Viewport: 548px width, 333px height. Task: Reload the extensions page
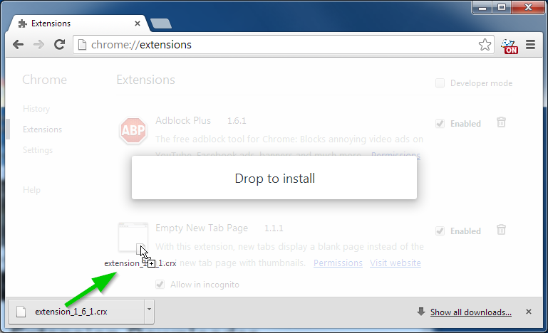tap(60, 45)
